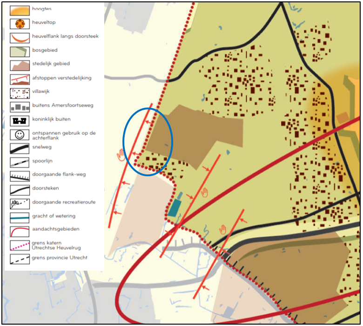Click the koninklijk buiten legend icon

tap(20, 121)
